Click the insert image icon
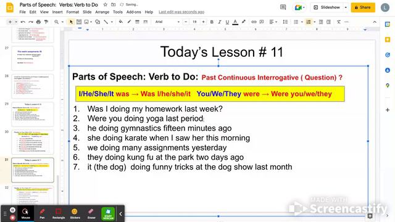 tap(86, 22)
